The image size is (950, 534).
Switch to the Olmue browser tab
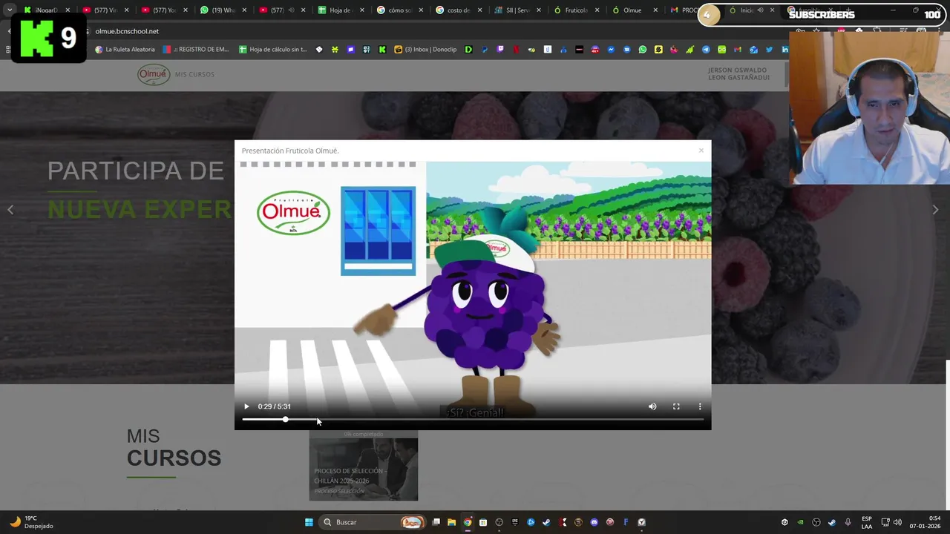pyautogui.click(x=635, y=10)
